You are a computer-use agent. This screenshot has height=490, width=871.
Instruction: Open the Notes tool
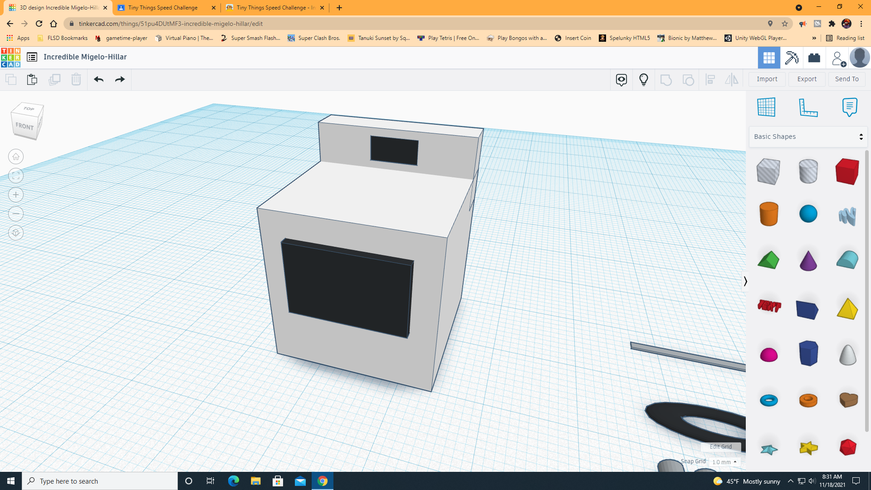[850, 107]
